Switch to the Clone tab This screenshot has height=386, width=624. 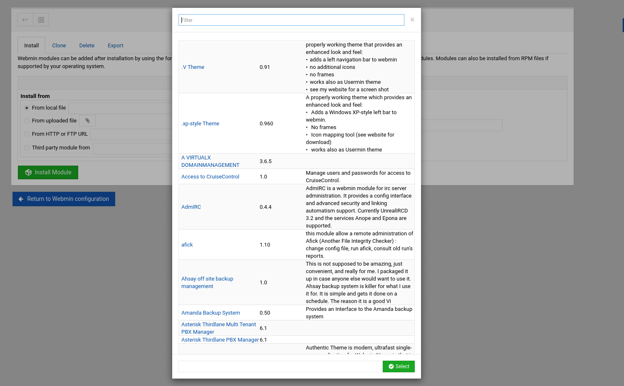tap(59, 46)
